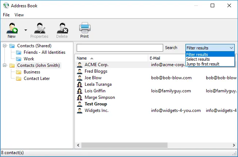The height and width of the screenshot is (157, 238).
Task: Choose Jump to first result option
Action: [203, 64]
